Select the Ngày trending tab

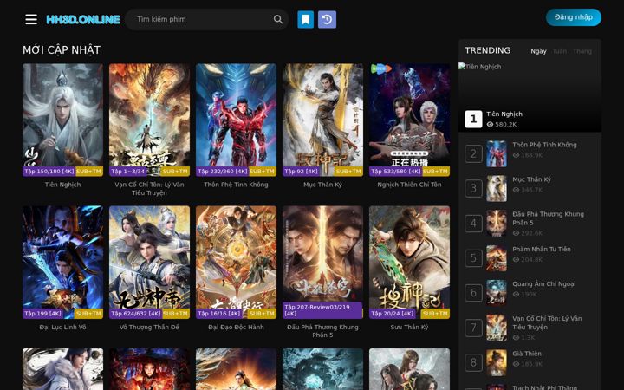(x=538, y=51)
